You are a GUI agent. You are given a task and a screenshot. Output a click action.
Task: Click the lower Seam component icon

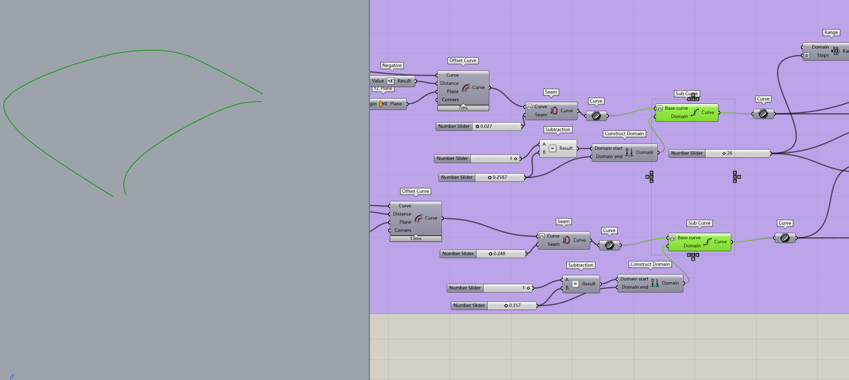[x=566, y=240]
